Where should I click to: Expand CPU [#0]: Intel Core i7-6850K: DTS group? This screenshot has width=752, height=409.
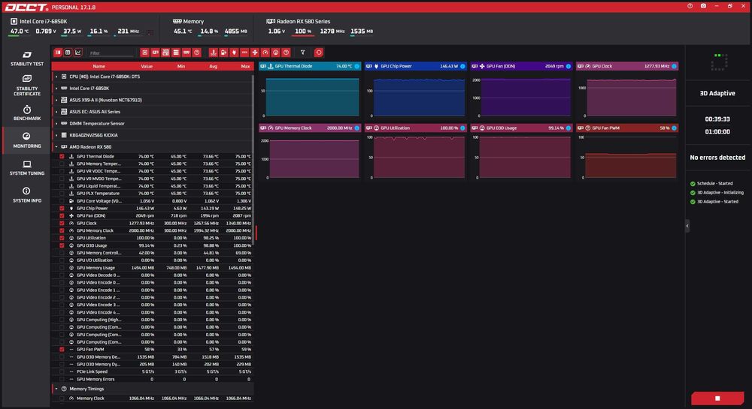(56, 77)
